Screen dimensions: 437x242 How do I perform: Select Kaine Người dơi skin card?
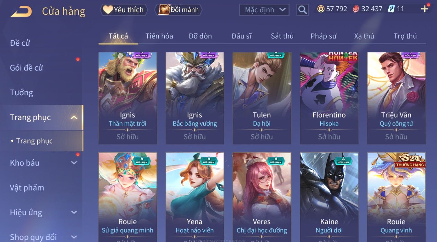[329, 197]
